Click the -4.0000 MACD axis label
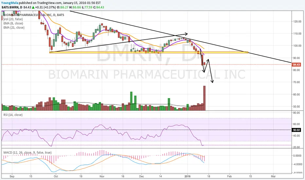Viewport: 305px width, 180px height. point(297,164)
